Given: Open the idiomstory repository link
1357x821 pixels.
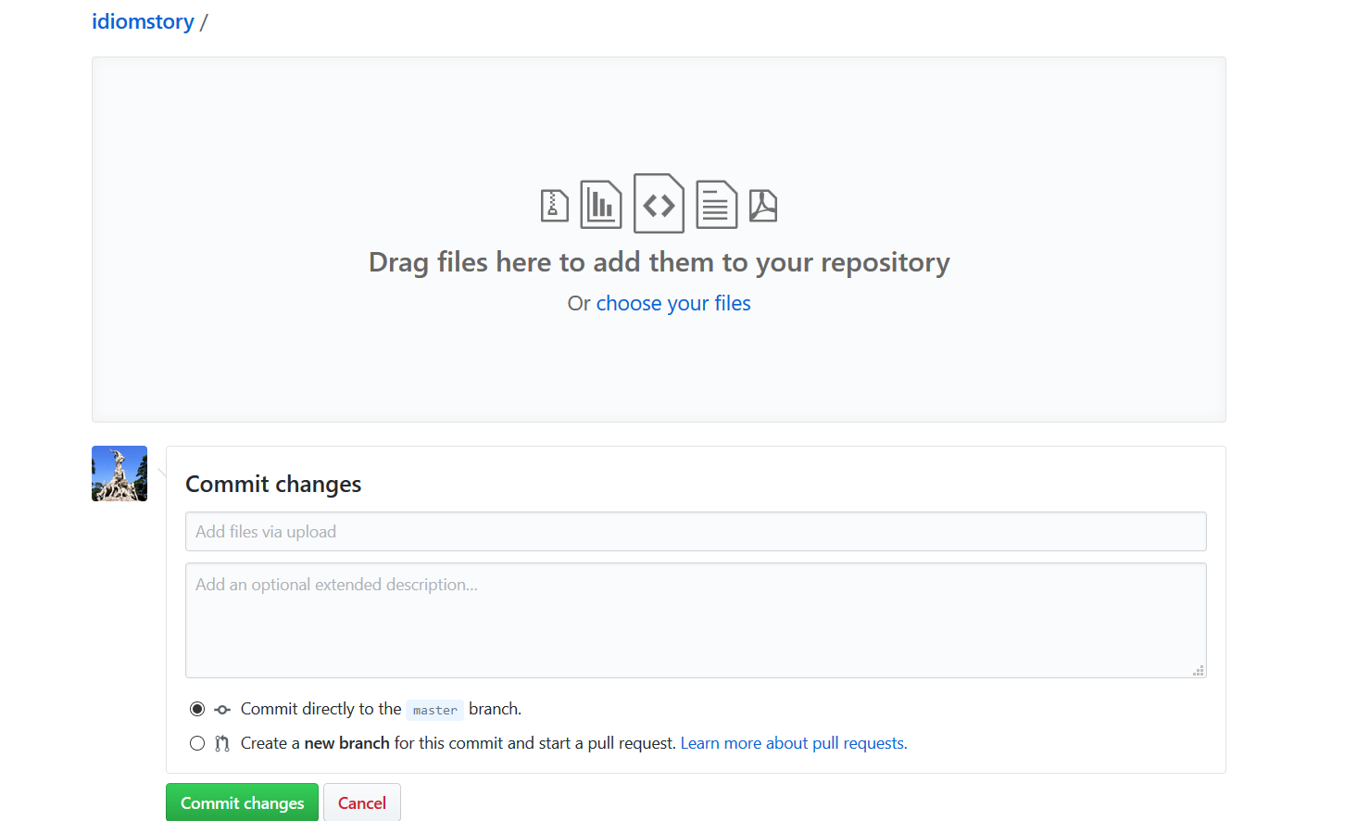Looking at the screenshot, I should [x=143, y=21].
